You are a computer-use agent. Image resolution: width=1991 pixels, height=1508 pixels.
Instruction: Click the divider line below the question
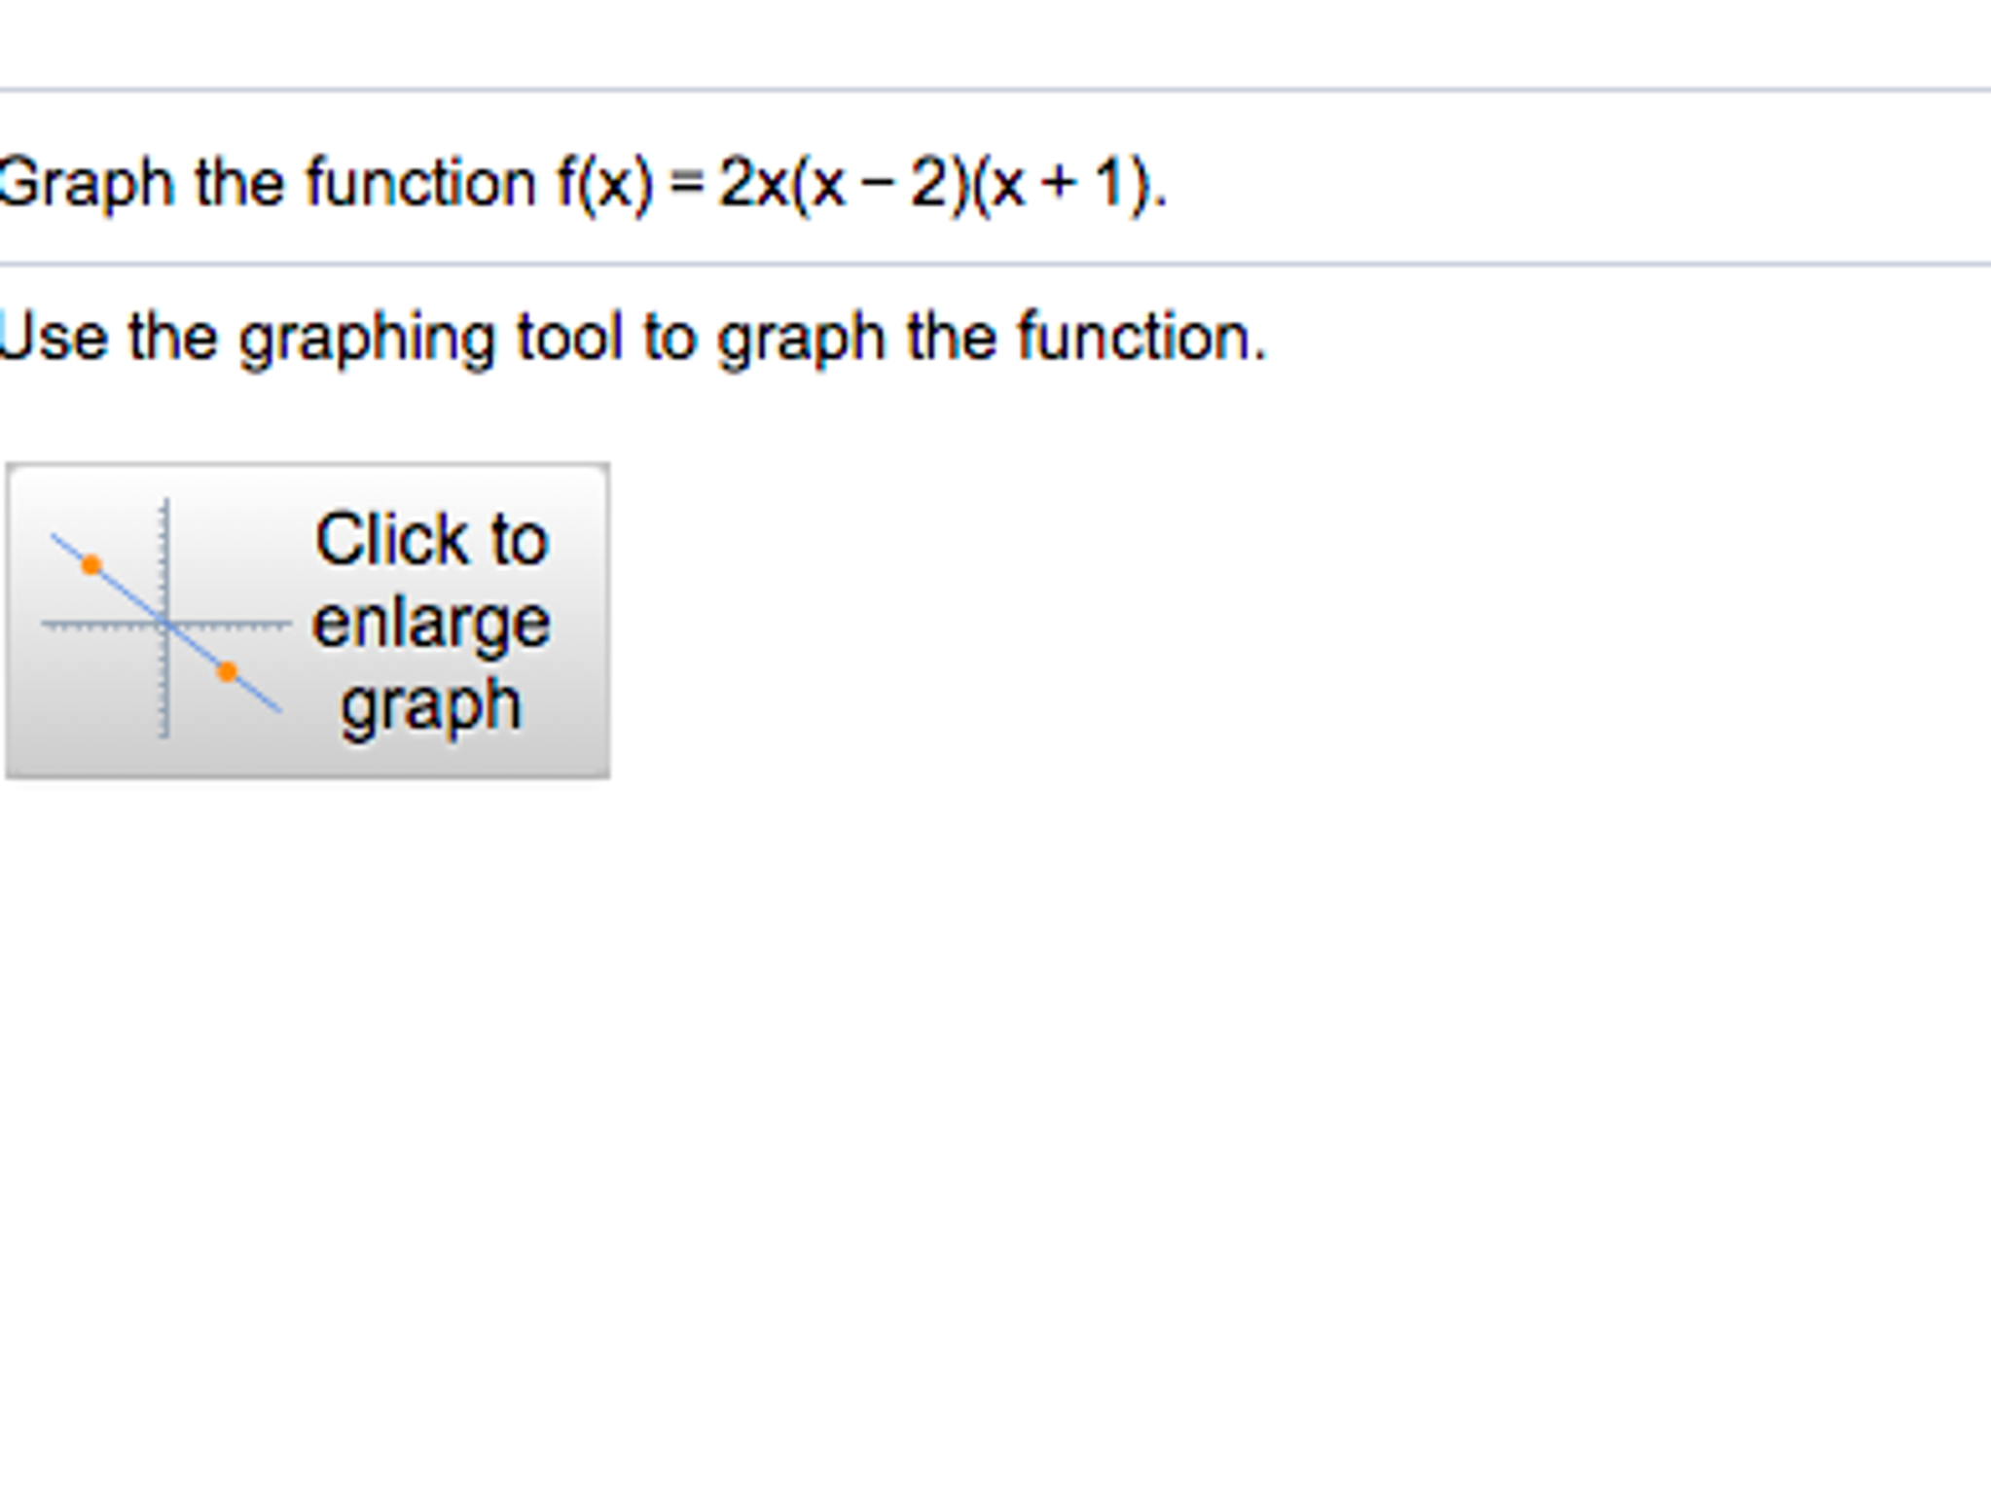(x=995, y=264)
